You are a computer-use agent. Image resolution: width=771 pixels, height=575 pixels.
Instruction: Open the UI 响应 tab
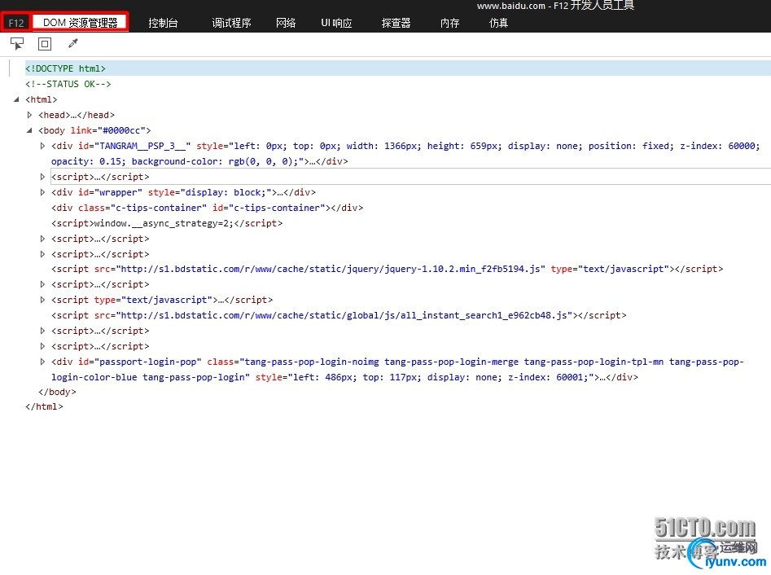(336, 23)
